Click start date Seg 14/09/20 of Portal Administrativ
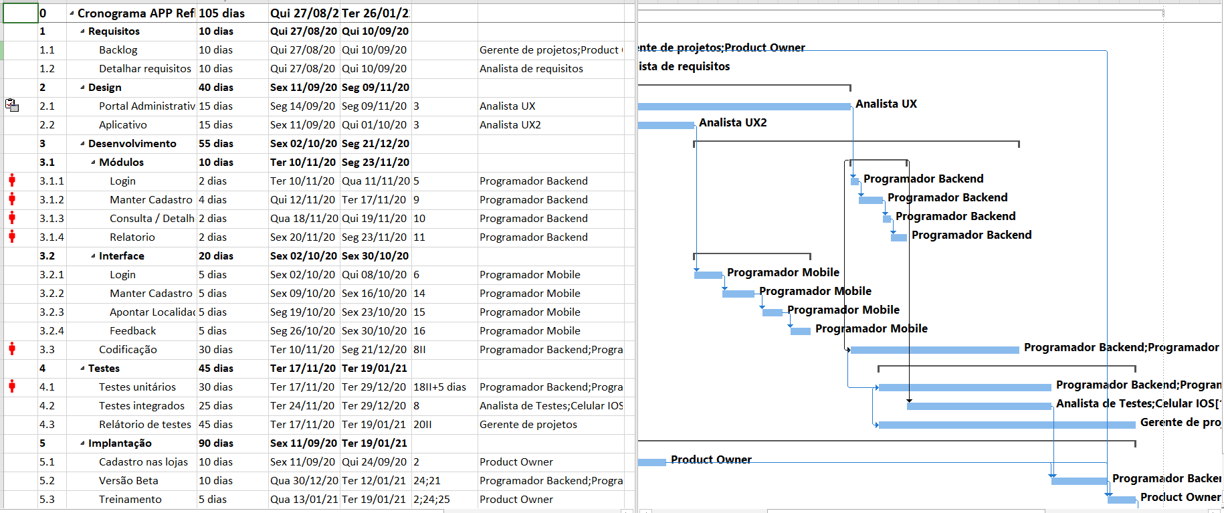 304,106
